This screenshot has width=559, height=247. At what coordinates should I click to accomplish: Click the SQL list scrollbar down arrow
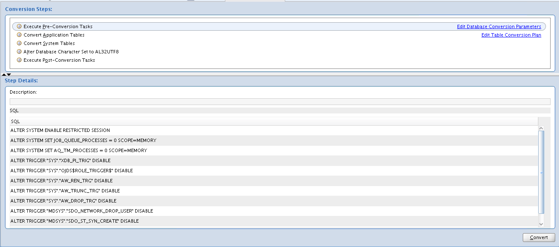tap(541, 224)
